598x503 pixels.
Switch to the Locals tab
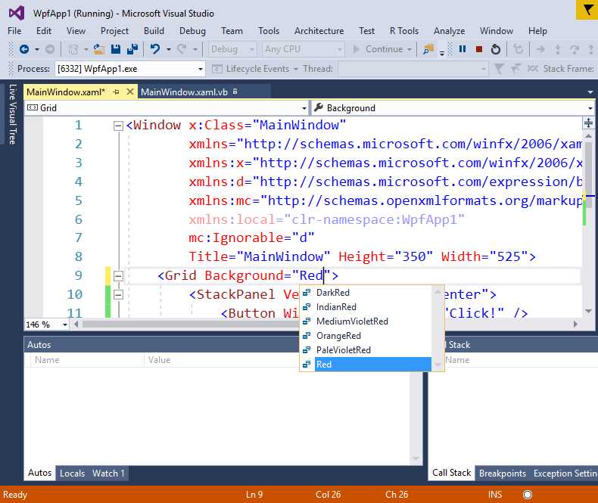(73, 474)
